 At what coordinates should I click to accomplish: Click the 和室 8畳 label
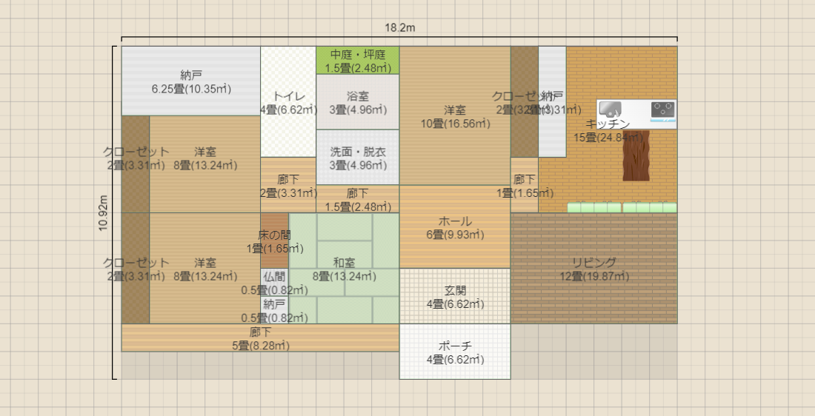344,269
